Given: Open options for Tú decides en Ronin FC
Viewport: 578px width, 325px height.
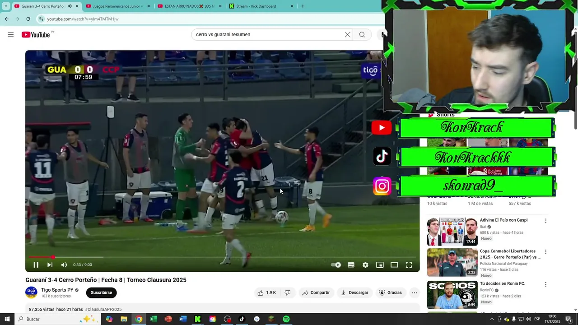Looking at the screenshot, I should click(545, 284).
